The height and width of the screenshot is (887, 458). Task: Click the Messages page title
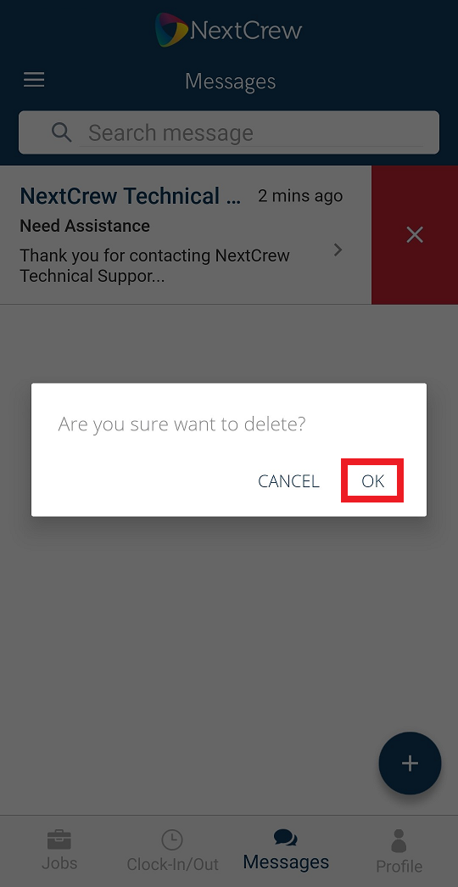coord(230,81)
